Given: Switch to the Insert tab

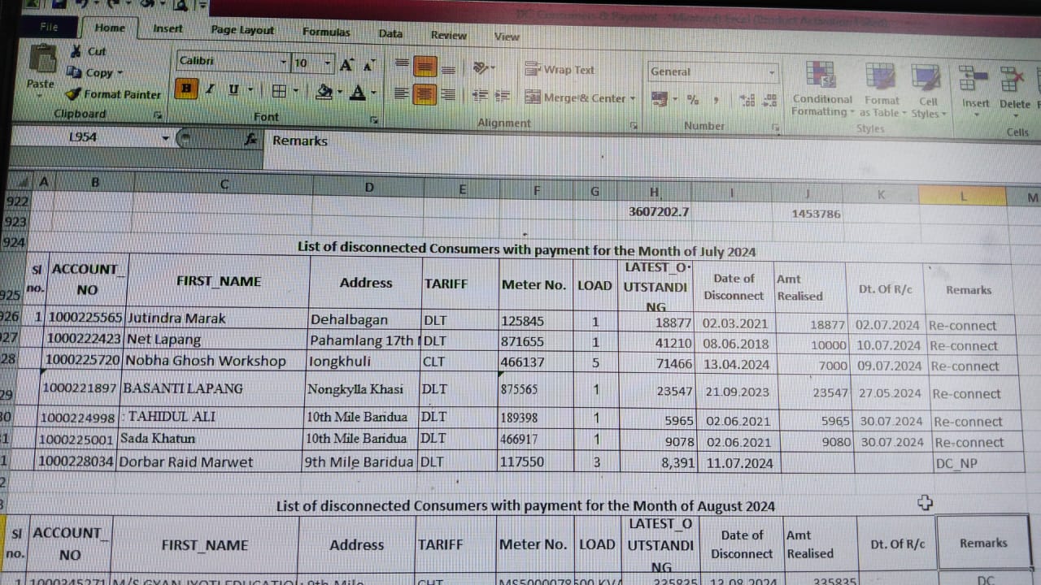Looking at the screenshot, I should (168, 28).
